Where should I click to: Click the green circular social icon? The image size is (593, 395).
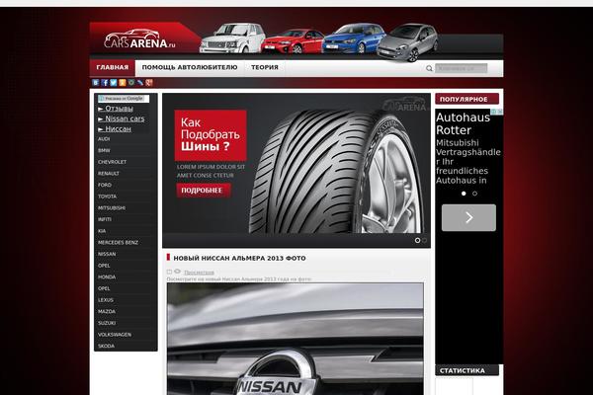tap(131, 82)
